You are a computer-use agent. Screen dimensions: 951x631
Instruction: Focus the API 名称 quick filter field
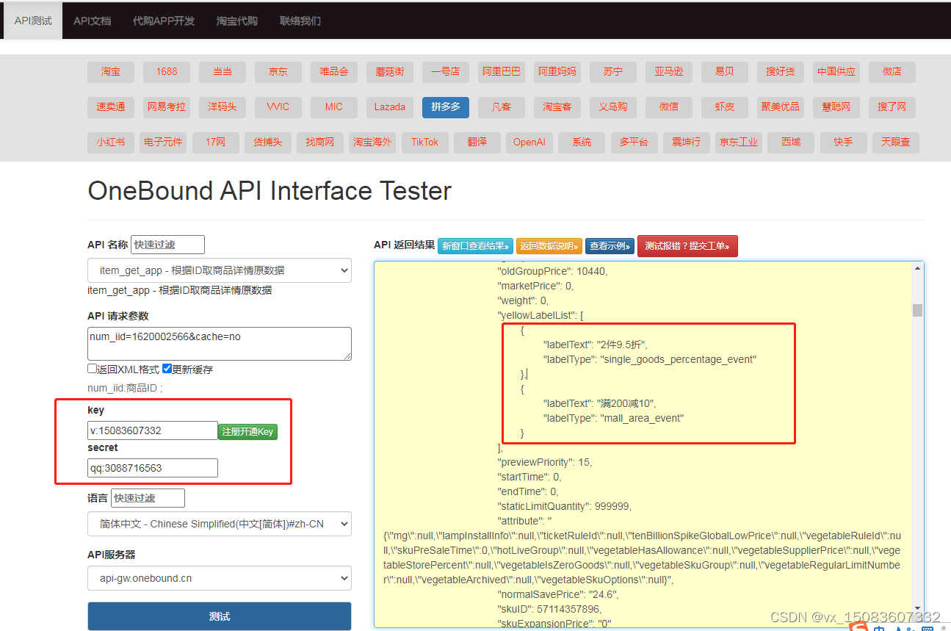point(167,245)
